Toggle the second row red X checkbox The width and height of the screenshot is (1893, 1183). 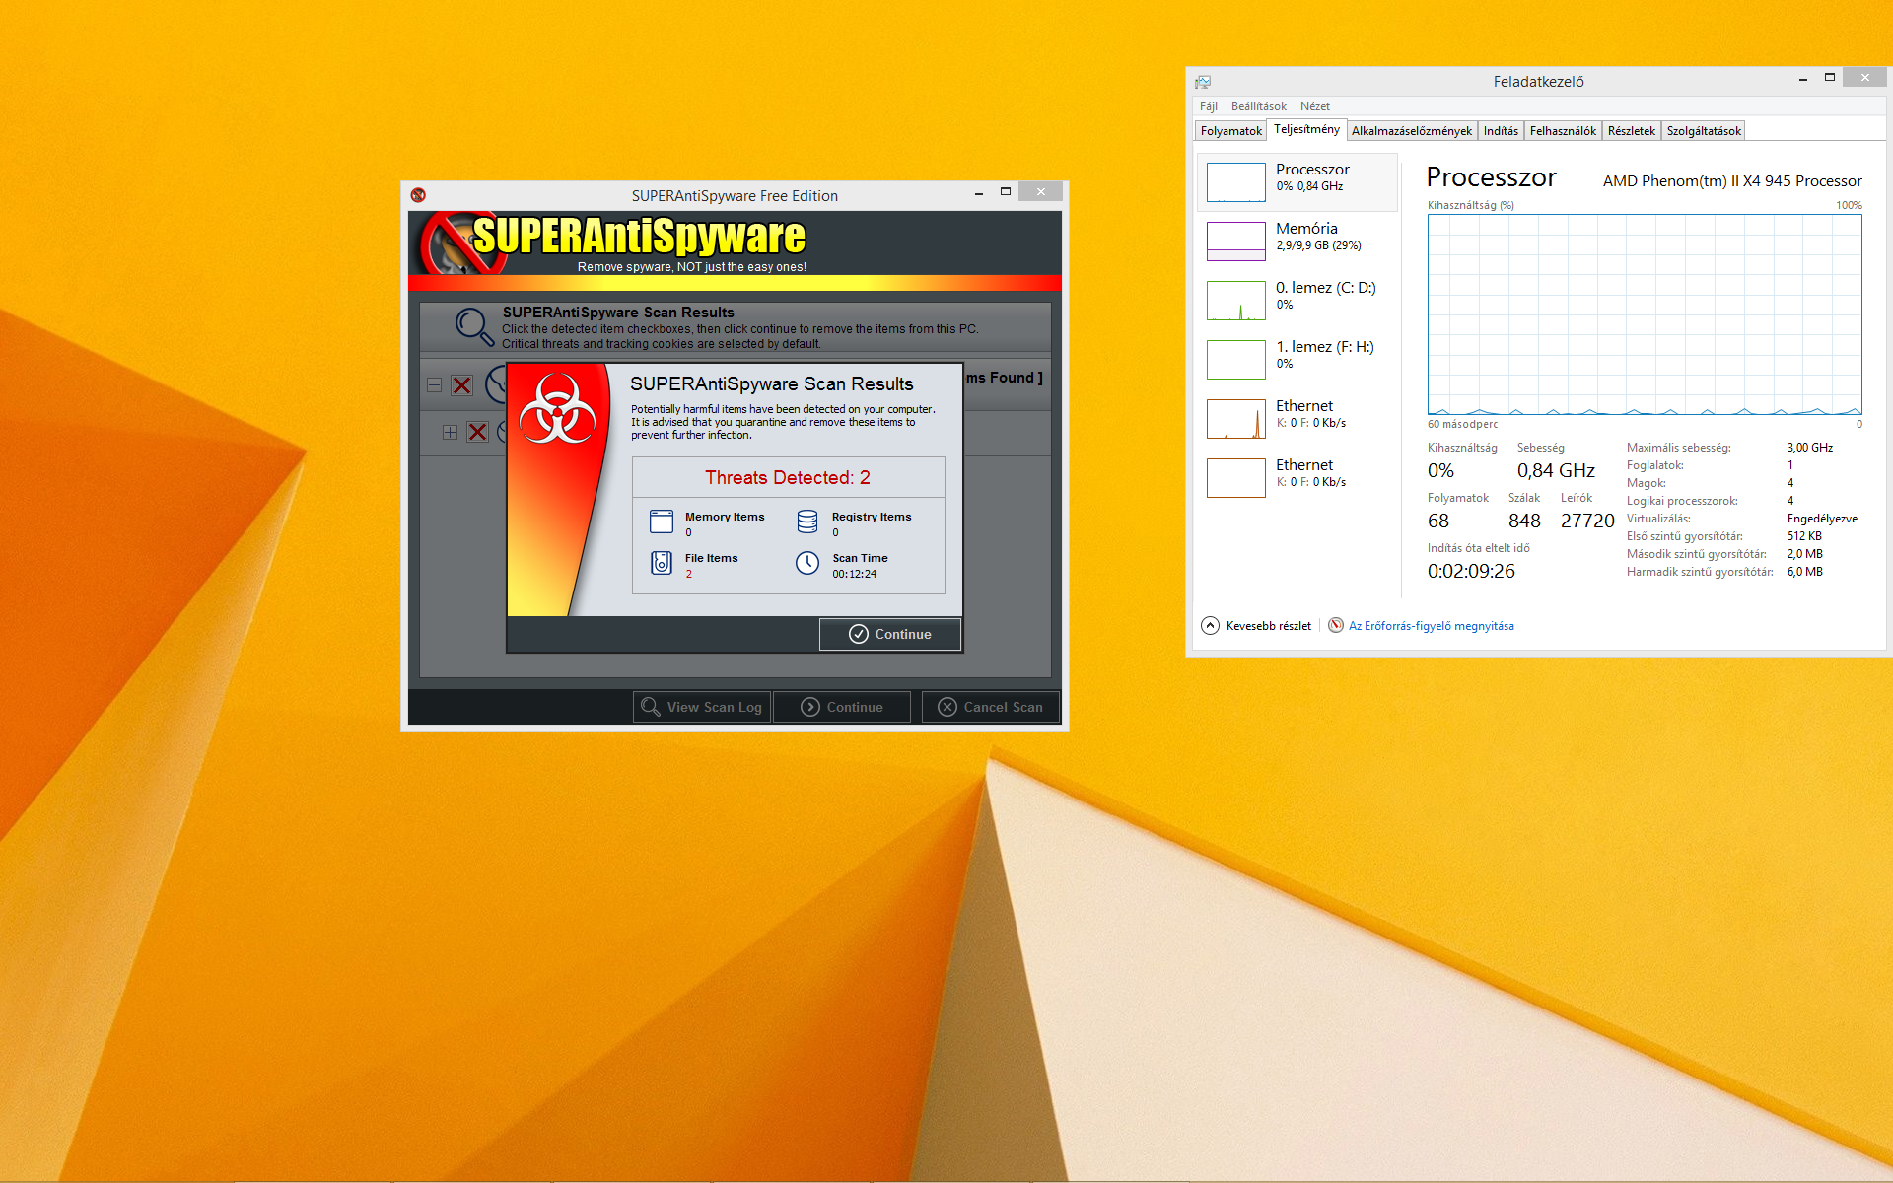[477, 432]
